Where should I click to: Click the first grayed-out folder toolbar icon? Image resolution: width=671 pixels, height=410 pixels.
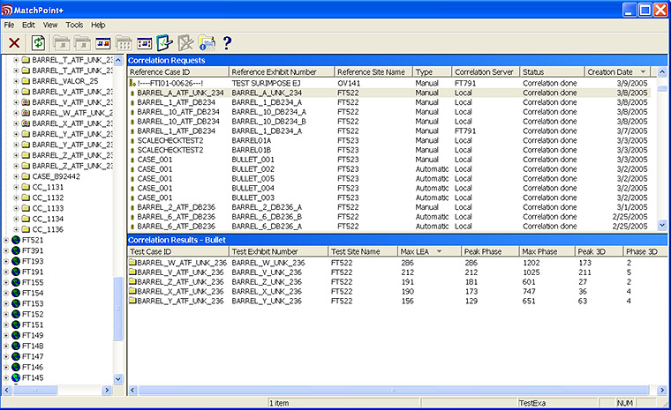pos(62,43)
